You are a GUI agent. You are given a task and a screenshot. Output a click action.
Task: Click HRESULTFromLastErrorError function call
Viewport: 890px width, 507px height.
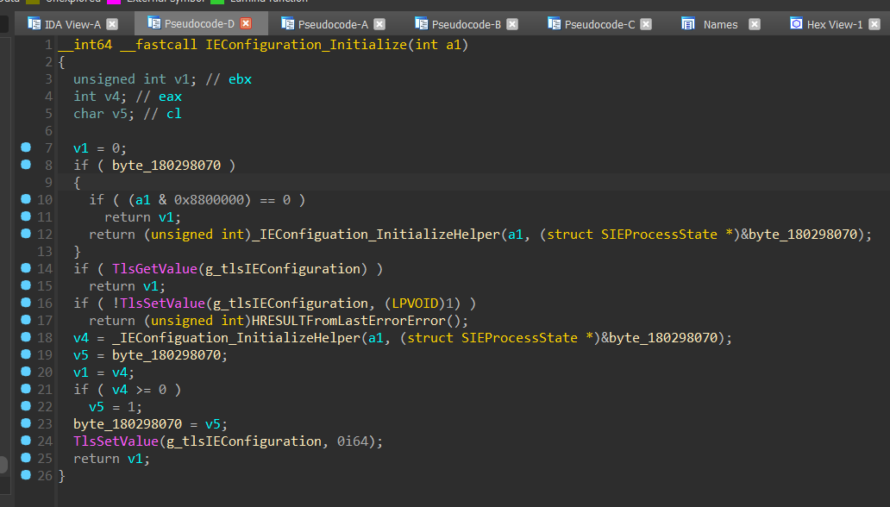point(348,321)
